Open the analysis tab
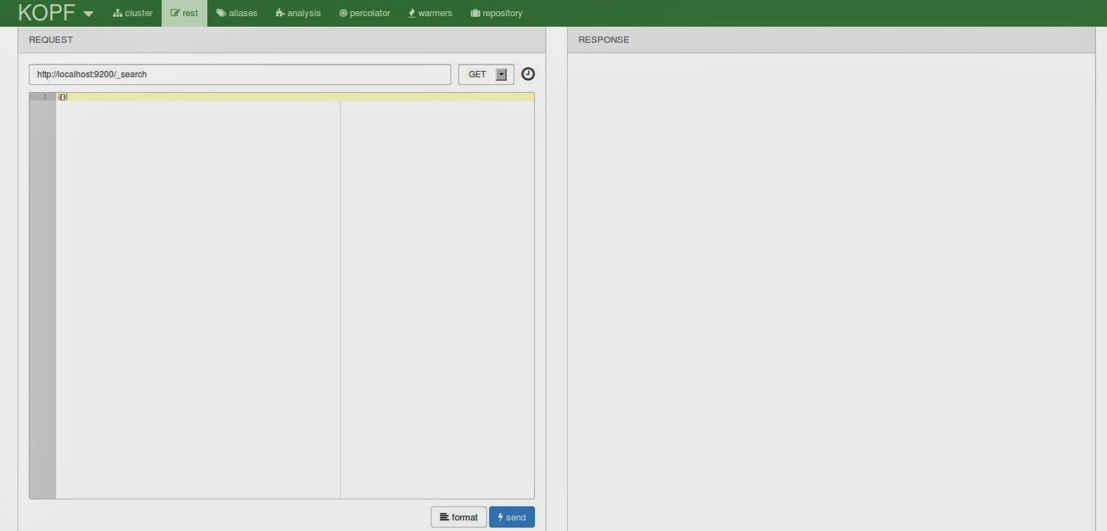 (x=298, y=13)
